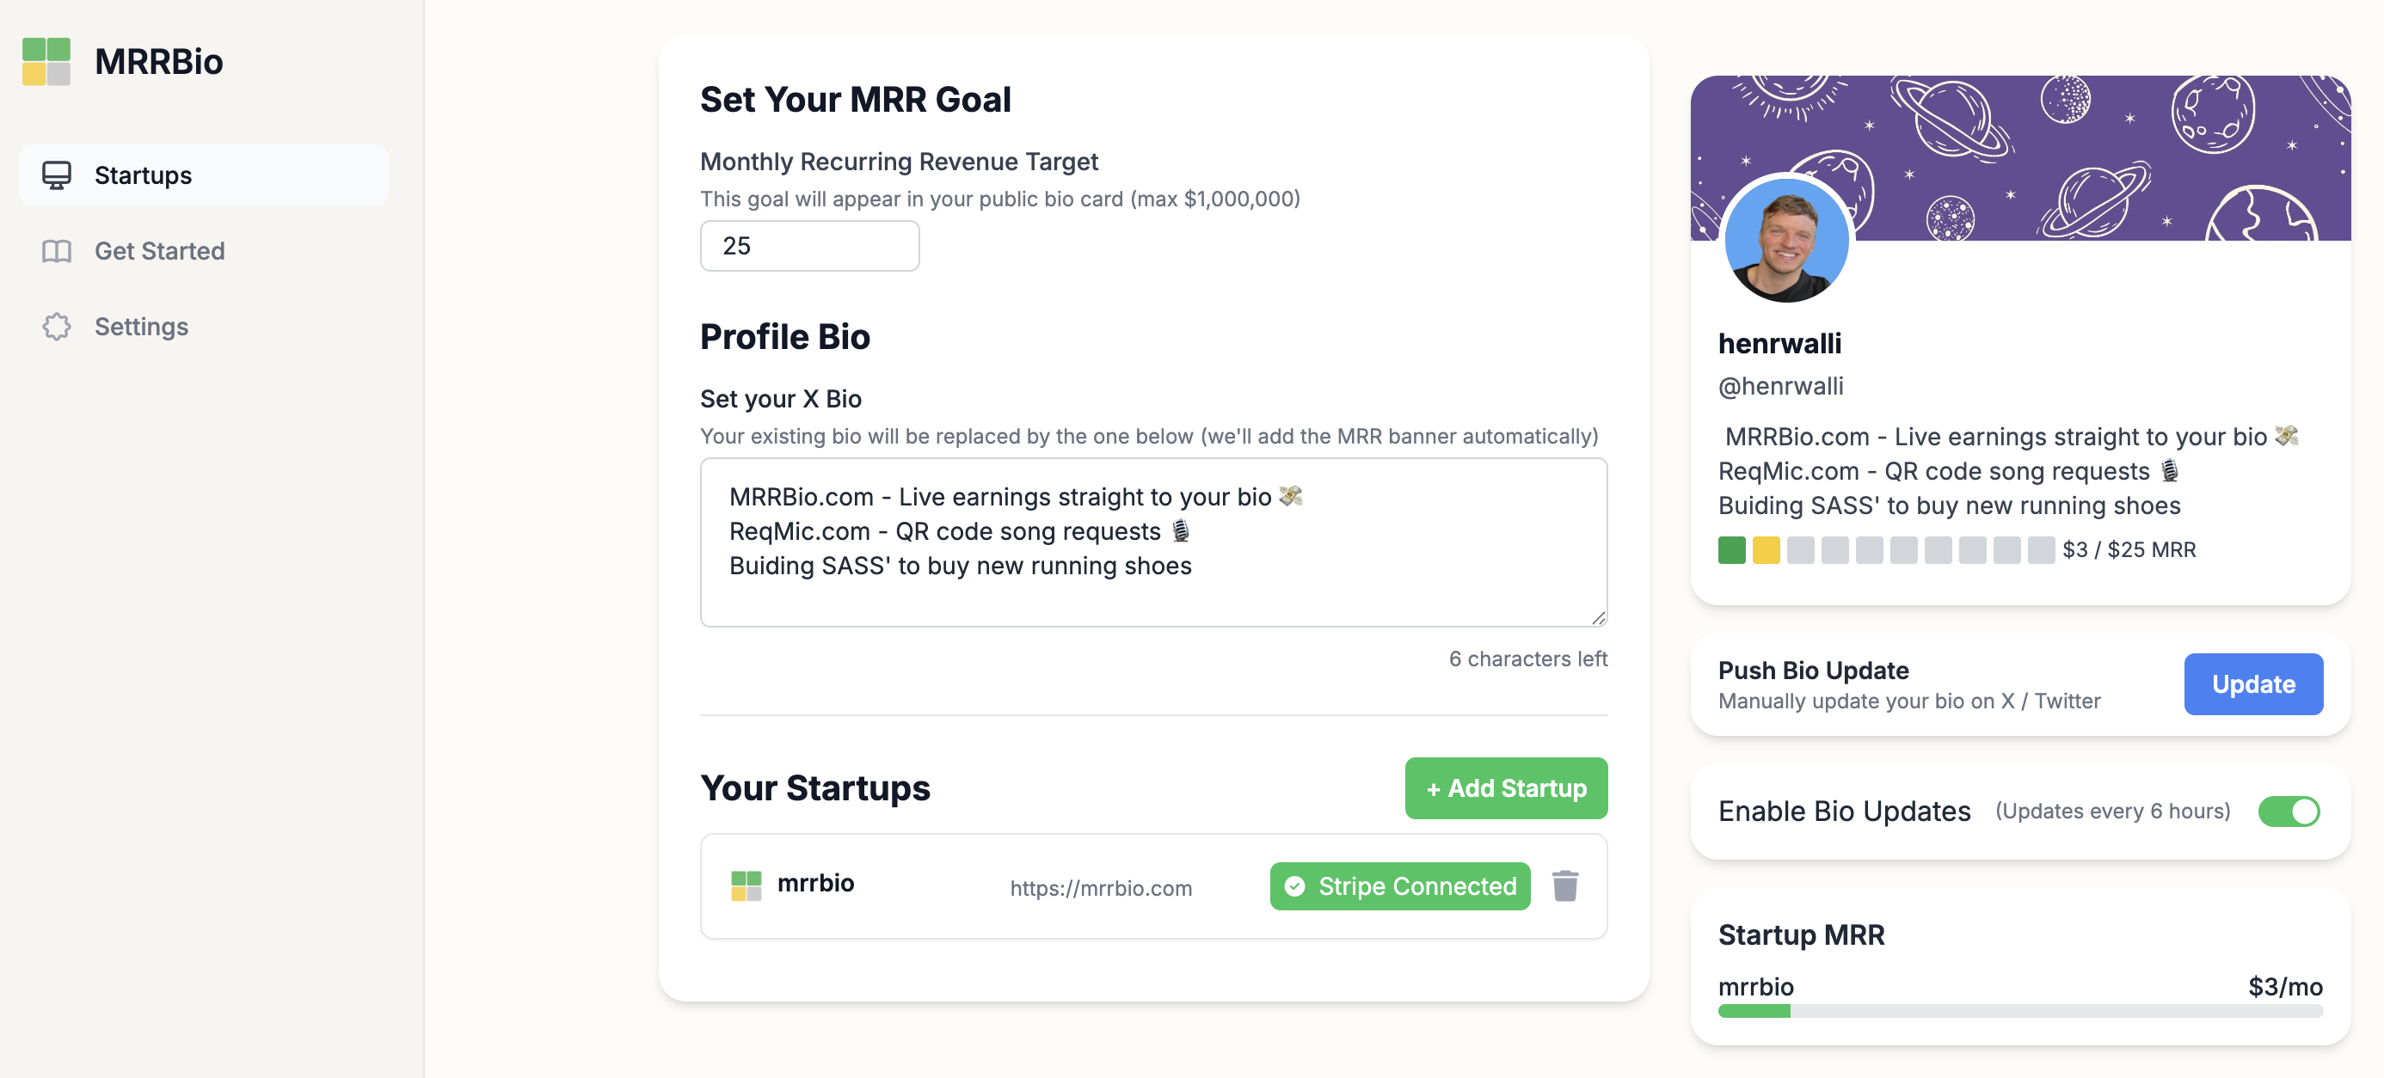Toggle the Enable Bio Updates switch
The width and height of the screenshot is (2384, 1078).
tap(2289, 812)
